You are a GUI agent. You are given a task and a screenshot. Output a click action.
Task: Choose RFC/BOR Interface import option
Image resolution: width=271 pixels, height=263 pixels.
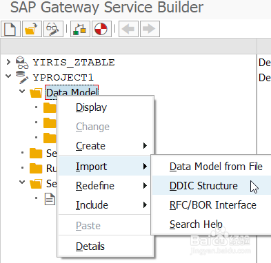point(213,205)
